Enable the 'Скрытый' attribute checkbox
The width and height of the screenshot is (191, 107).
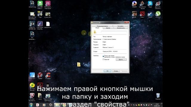pyautogui.click(x=103, y=59)
